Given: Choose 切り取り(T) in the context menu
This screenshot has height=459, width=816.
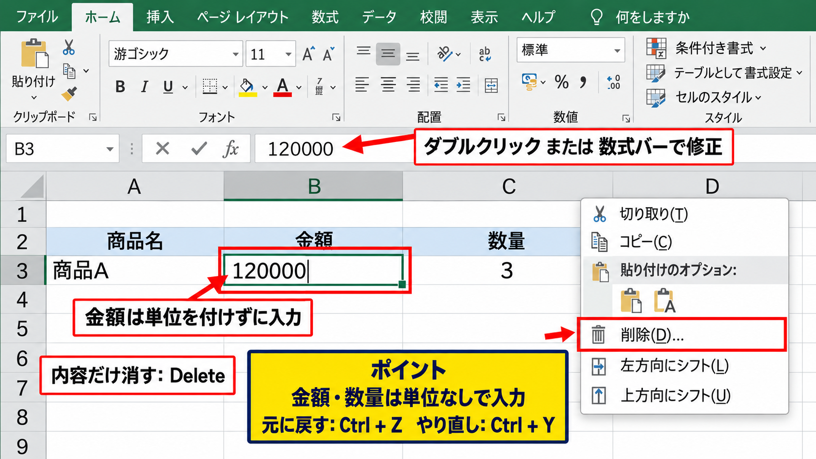Looking at the screenshot, I should [685, 214].
